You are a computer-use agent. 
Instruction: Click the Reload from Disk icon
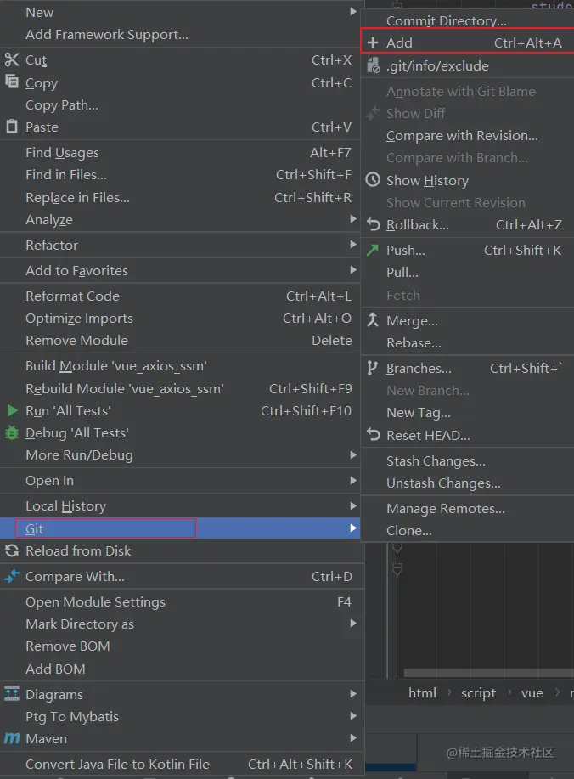(11, 550)
